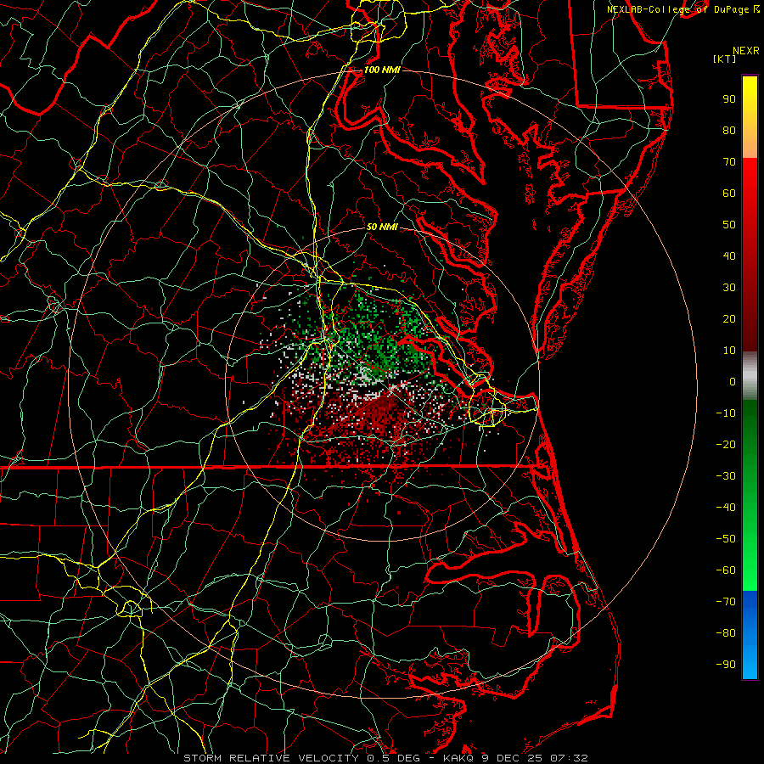Viewport: 764px width, 764px height.
Task: Click the positive "10" value on the scale
Action: [729, 351]
